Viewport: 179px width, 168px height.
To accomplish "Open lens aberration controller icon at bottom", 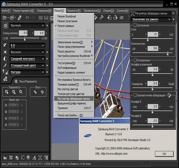I will [40, 157].
